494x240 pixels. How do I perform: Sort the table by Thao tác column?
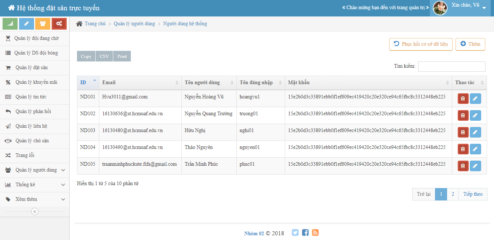click(x=469, y=83)
